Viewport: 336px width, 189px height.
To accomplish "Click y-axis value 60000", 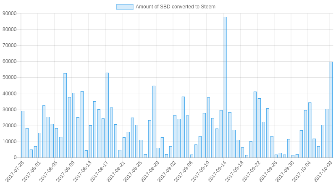I will [x=9, y=61].
